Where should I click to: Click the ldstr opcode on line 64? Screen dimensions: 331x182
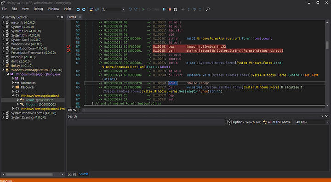[x=173, y=83]
